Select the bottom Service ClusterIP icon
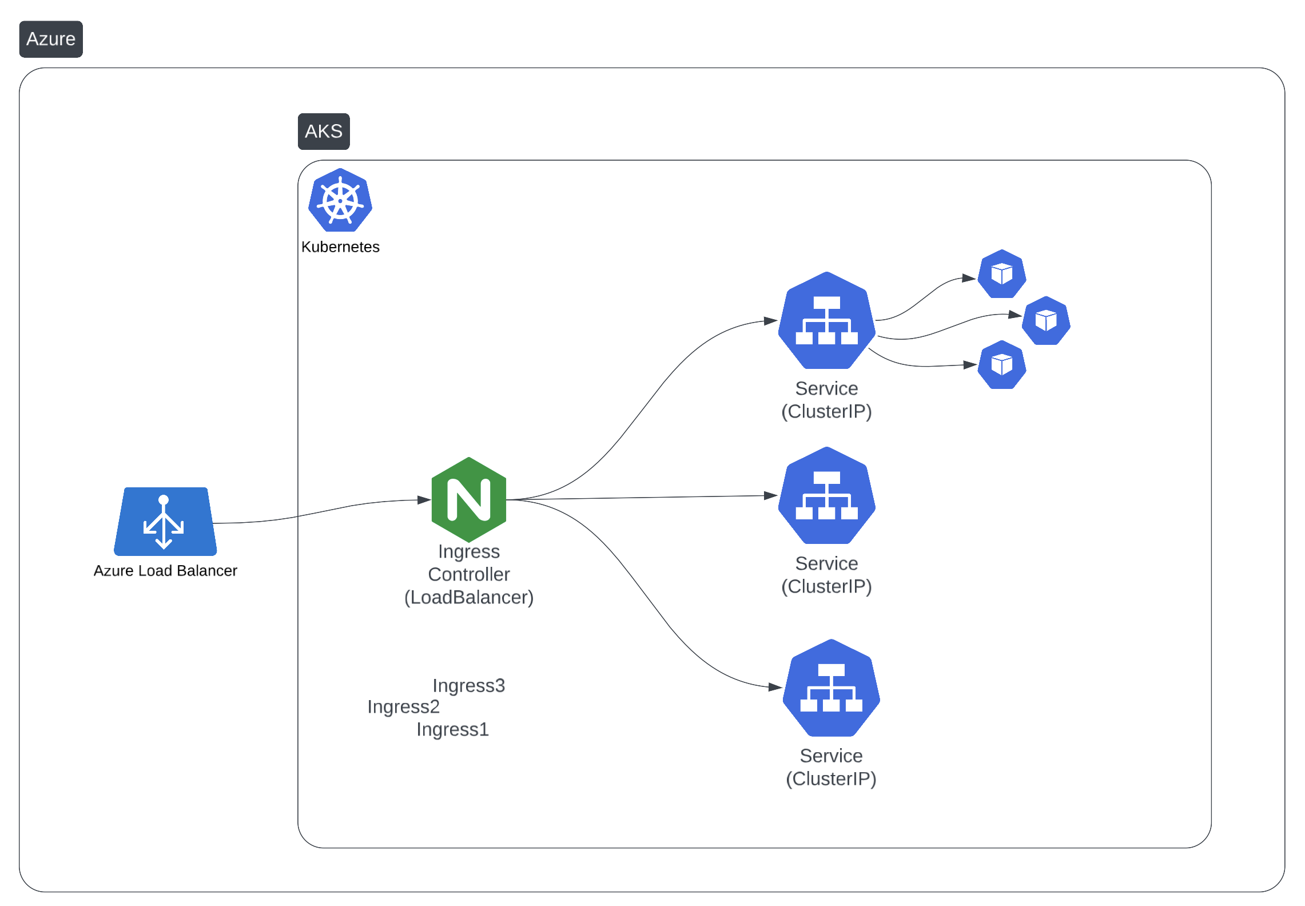The image size is (1305, 906). (831, 688)
